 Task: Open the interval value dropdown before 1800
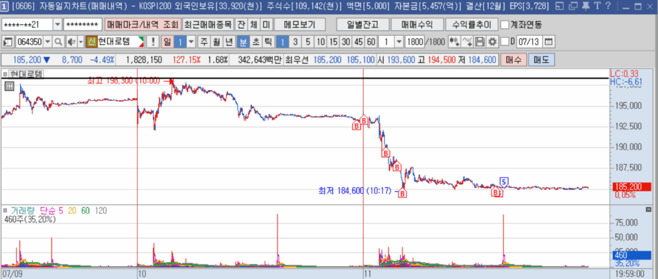coord(398,42)
